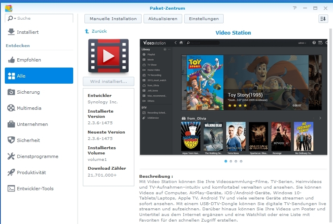Image resolution: width=333 pixels, height=224 pixels.
Task: Select the Sicherung backup category icon
Action: (x=11, y=92)
